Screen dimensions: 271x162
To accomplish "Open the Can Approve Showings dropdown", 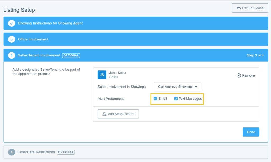I will (x=177, y=87).
